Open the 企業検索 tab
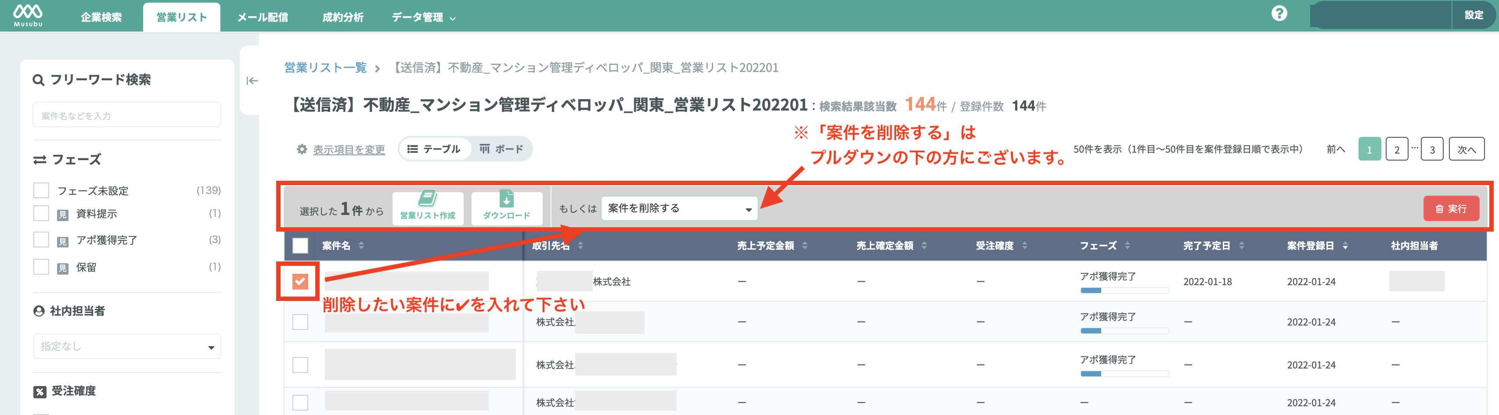The width and height of the screenshot is (1499, 415). point(101,18)
